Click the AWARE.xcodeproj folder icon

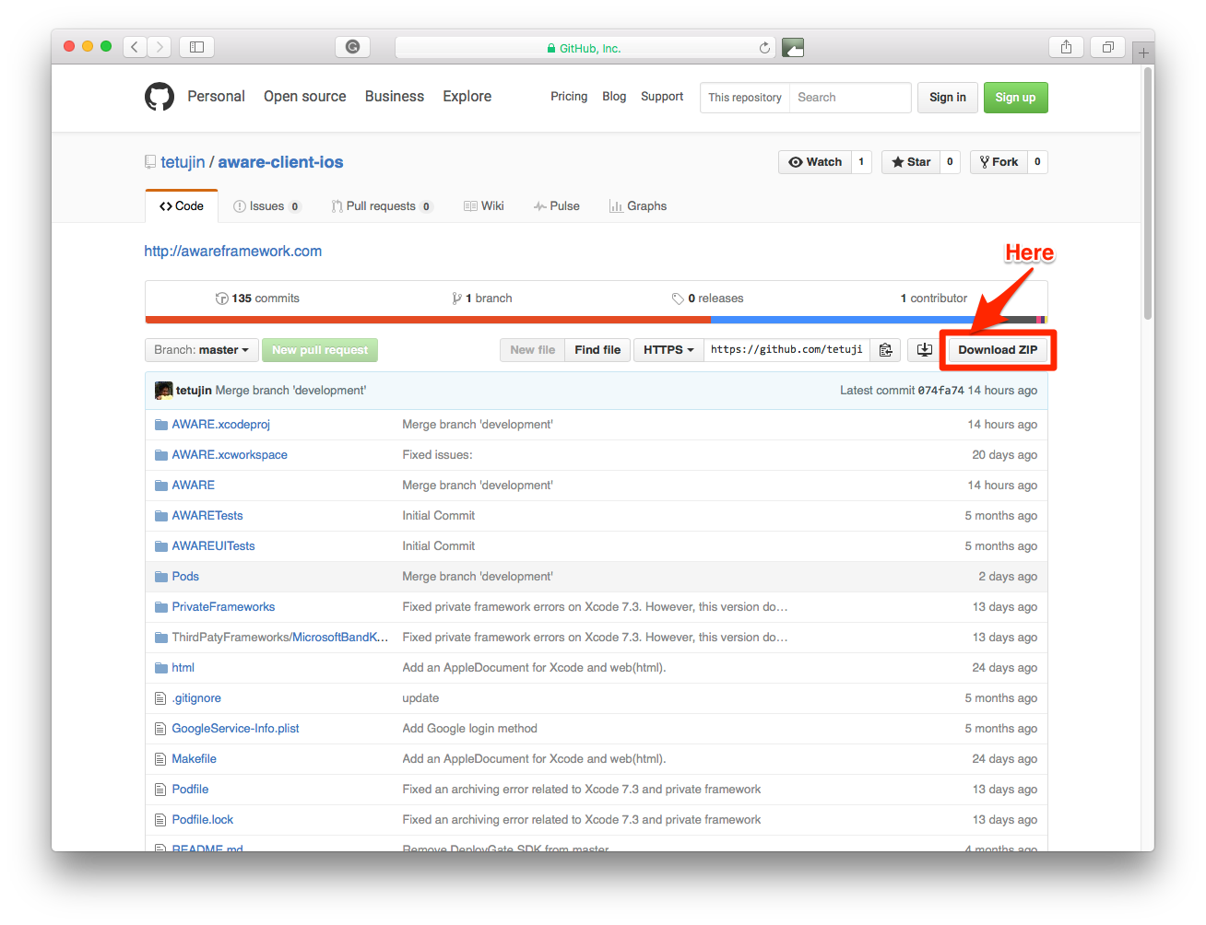(161, 425)
